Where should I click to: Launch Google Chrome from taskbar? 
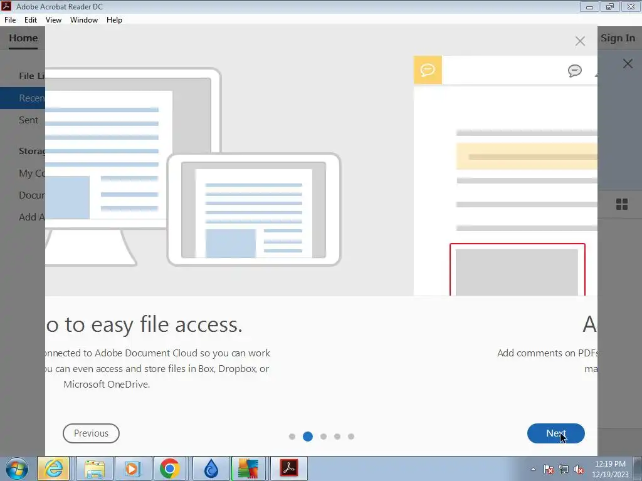click(170, 468)
